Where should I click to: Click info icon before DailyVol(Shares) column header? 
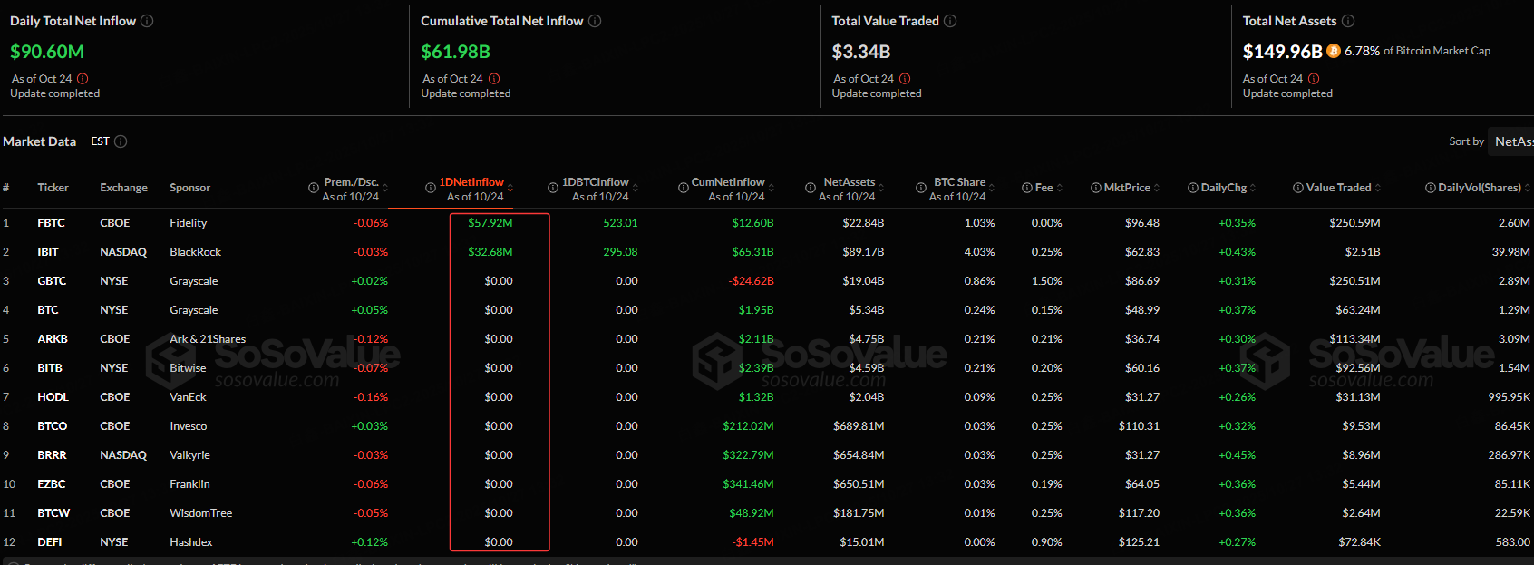[x=1431, y=188]
